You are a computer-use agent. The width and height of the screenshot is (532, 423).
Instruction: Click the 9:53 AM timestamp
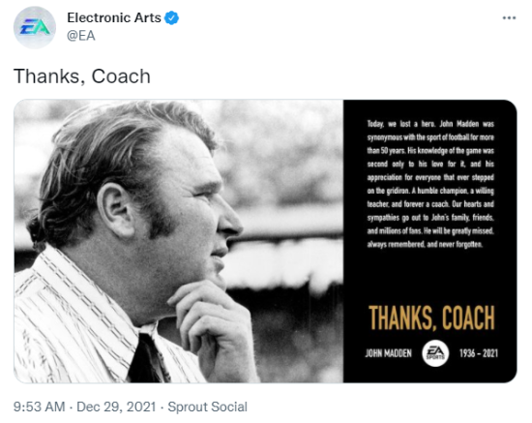coord(39,407)
